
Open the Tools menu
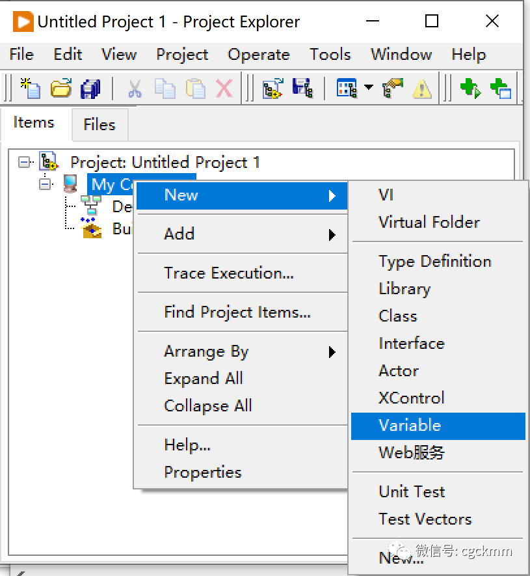point(330,55)
